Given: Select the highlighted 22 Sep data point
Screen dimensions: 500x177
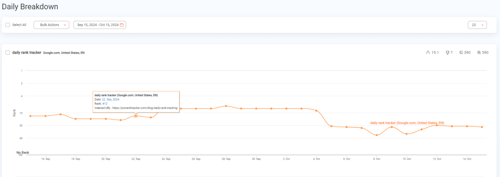Looking at the screenshot, I should 135,116.
